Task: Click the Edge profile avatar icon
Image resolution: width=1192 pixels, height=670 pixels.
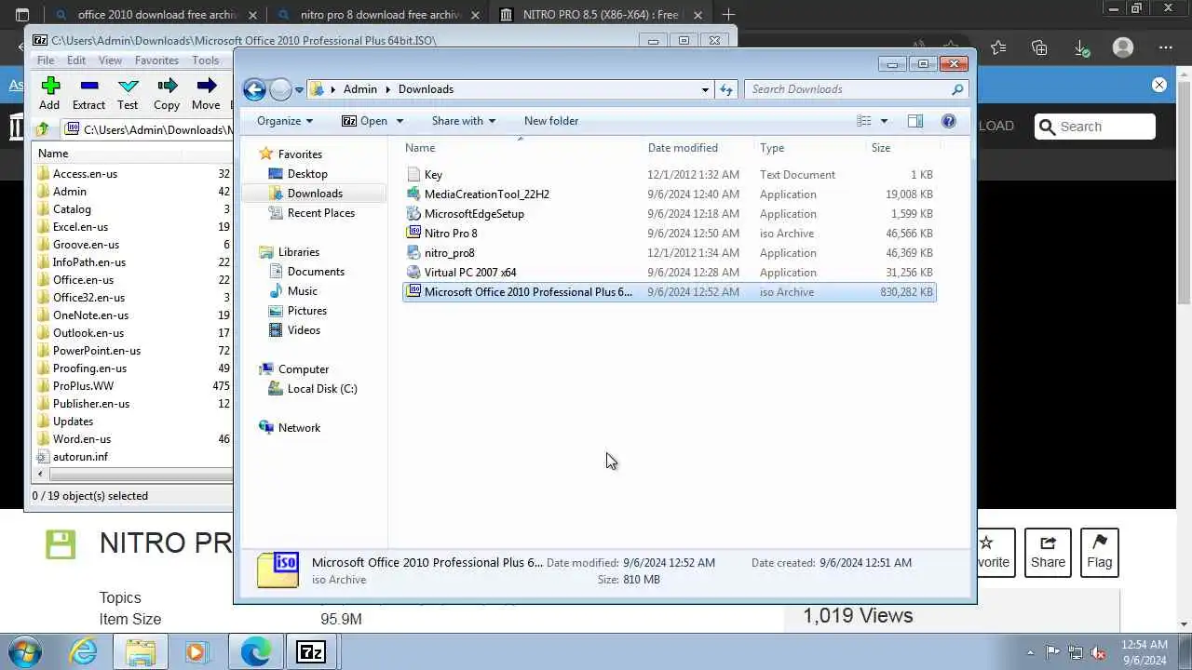Action: tap(1123, 47)
